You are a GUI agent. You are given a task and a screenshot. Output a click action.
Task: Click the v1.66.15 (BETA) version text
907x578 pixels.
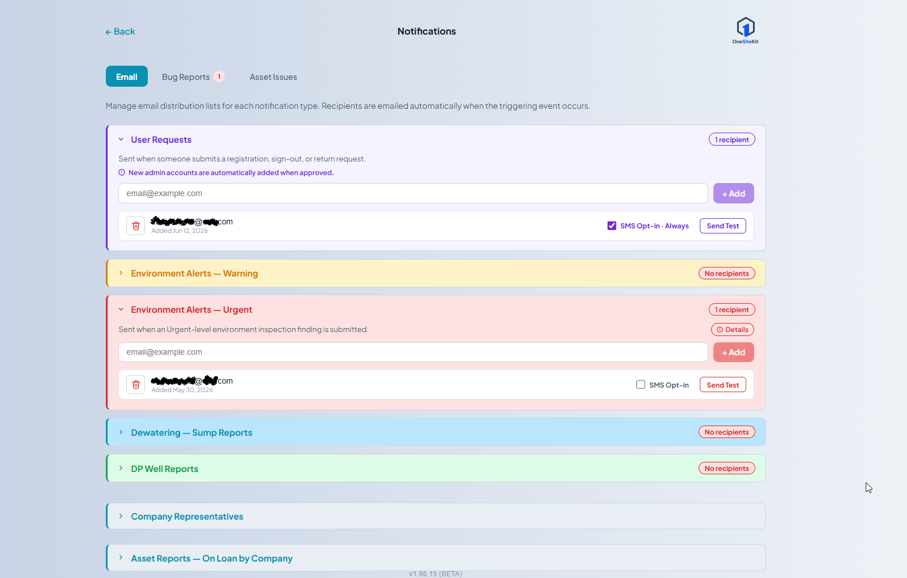tap(435, 574)
